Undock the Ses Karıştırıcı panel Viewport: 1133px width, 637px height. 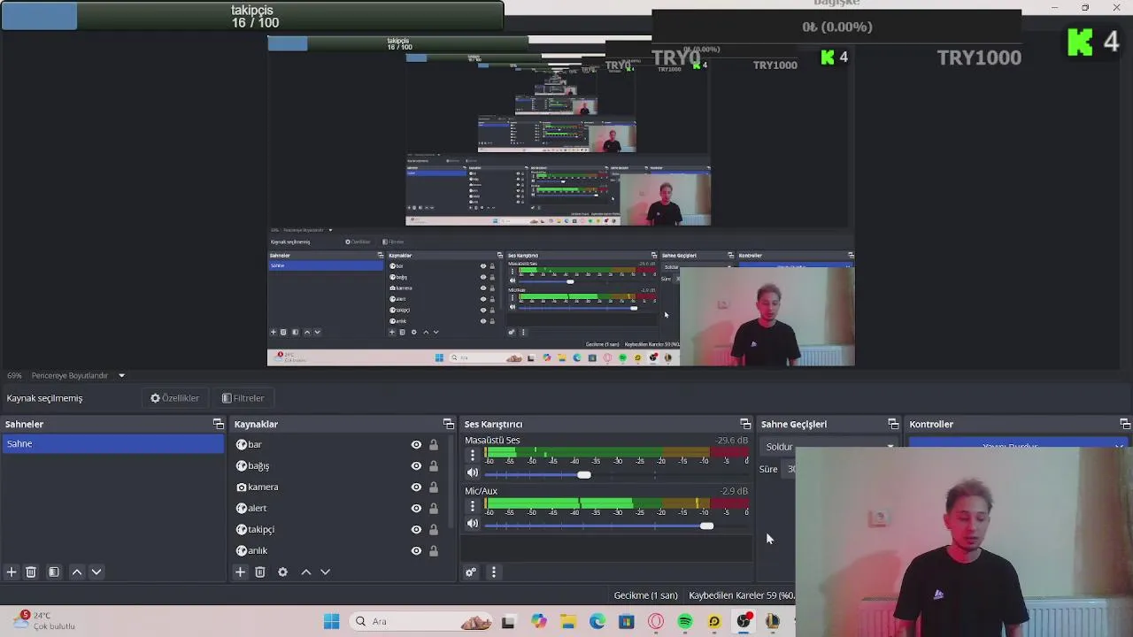pyautogui.click(x=745, y=425)
